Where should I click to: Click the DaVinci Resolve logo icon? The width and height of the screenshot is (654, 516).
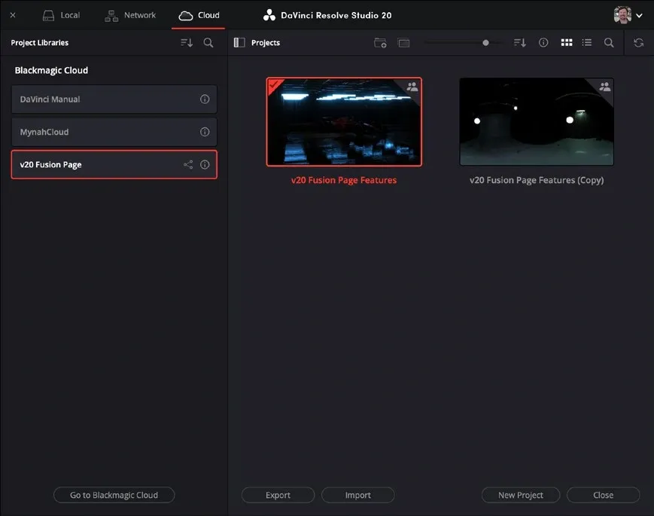point(269,16)
